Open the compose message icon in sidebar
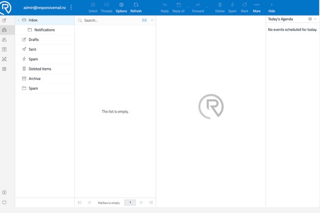Screen dimensions: 320x213 (4, 20)
